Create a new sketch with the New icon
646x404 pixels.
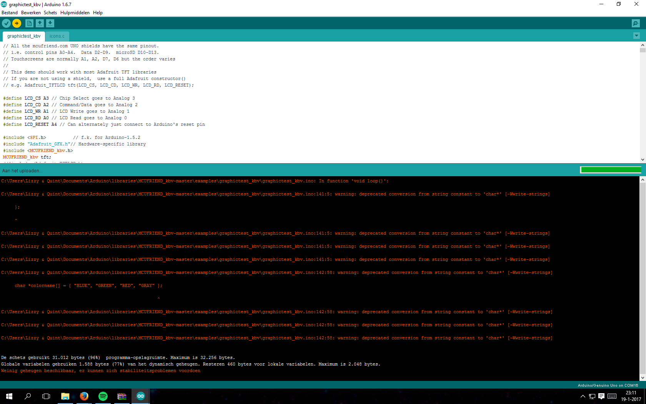click(x=29, y=23)
